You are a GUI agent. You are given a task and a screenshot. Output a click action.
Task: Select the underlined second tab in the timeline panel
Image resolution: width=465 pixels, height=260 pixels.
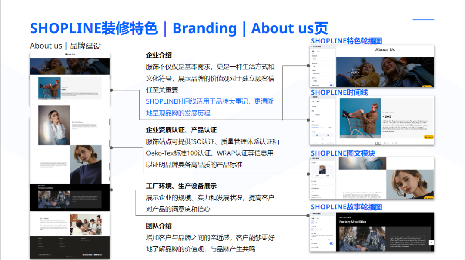click(x=318, y=101)
